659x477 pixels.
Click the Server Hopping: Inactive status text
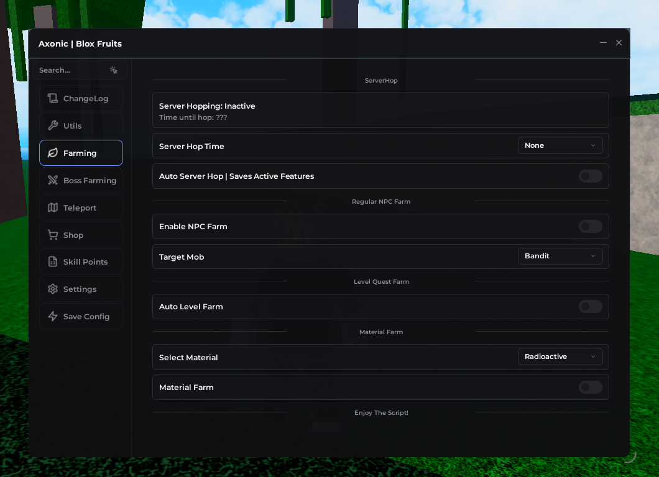(207, 106)
